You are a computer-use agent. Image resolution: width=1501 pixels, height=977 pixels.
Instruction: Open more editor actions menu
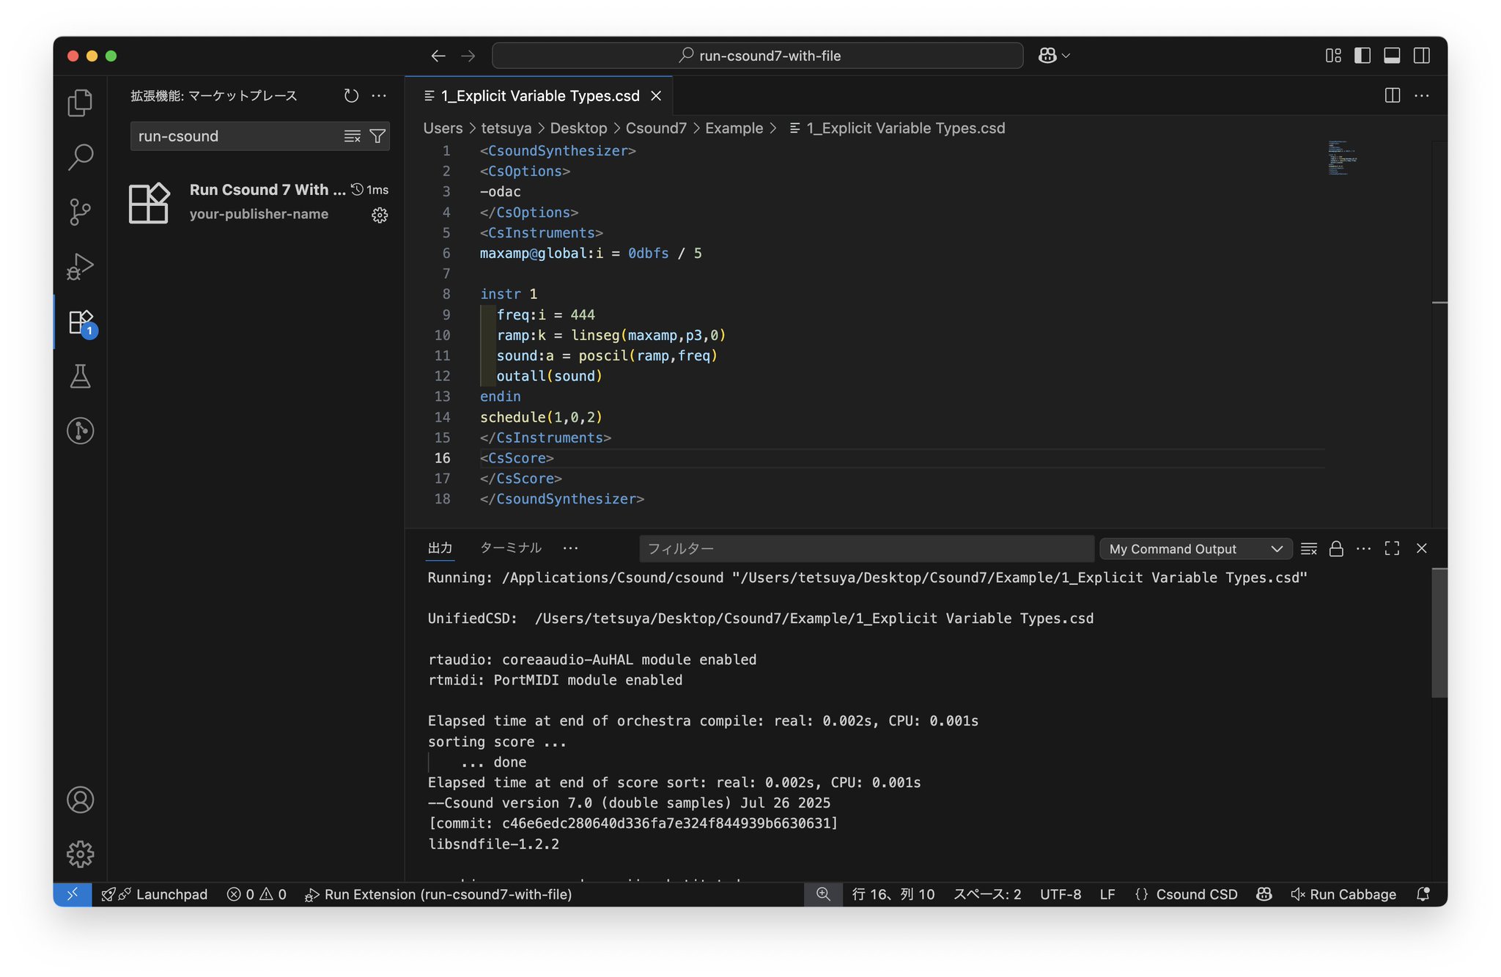(x=1422, y=96)
